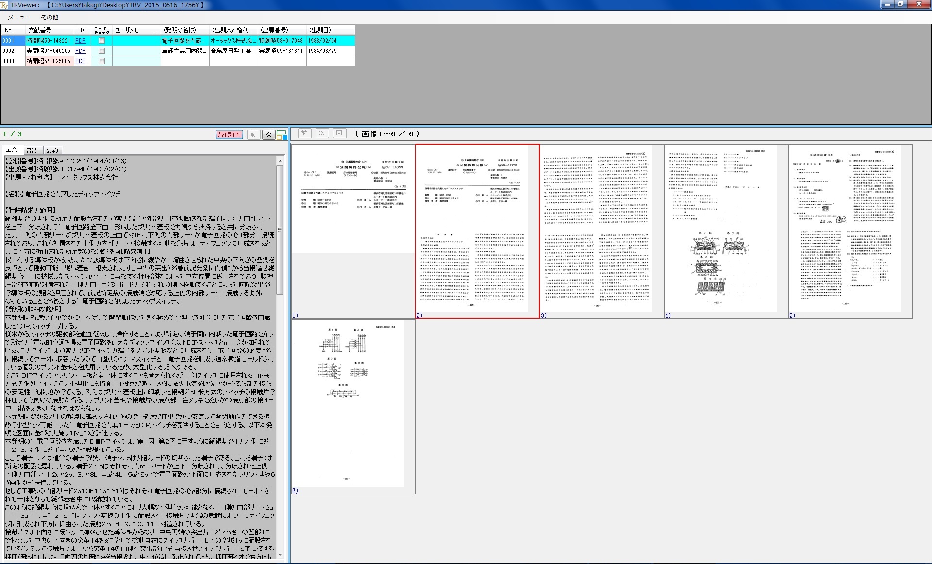Check the user checkbox for row 0002
932x564 pixels.
[101, 51]
